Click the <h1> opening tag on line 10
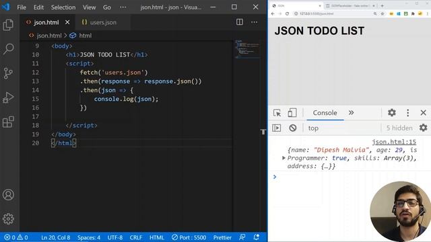 (73, 55)
